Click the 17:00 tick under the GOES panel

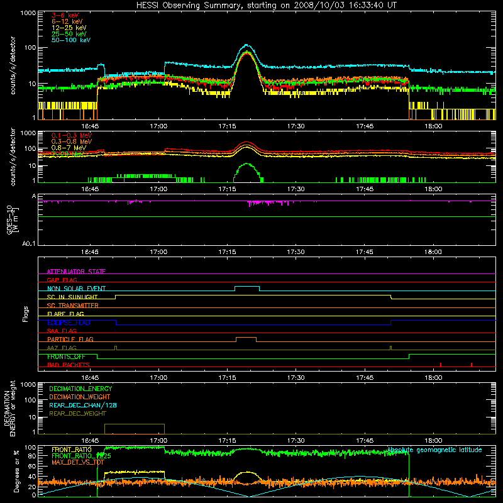[x=158, y=252]
